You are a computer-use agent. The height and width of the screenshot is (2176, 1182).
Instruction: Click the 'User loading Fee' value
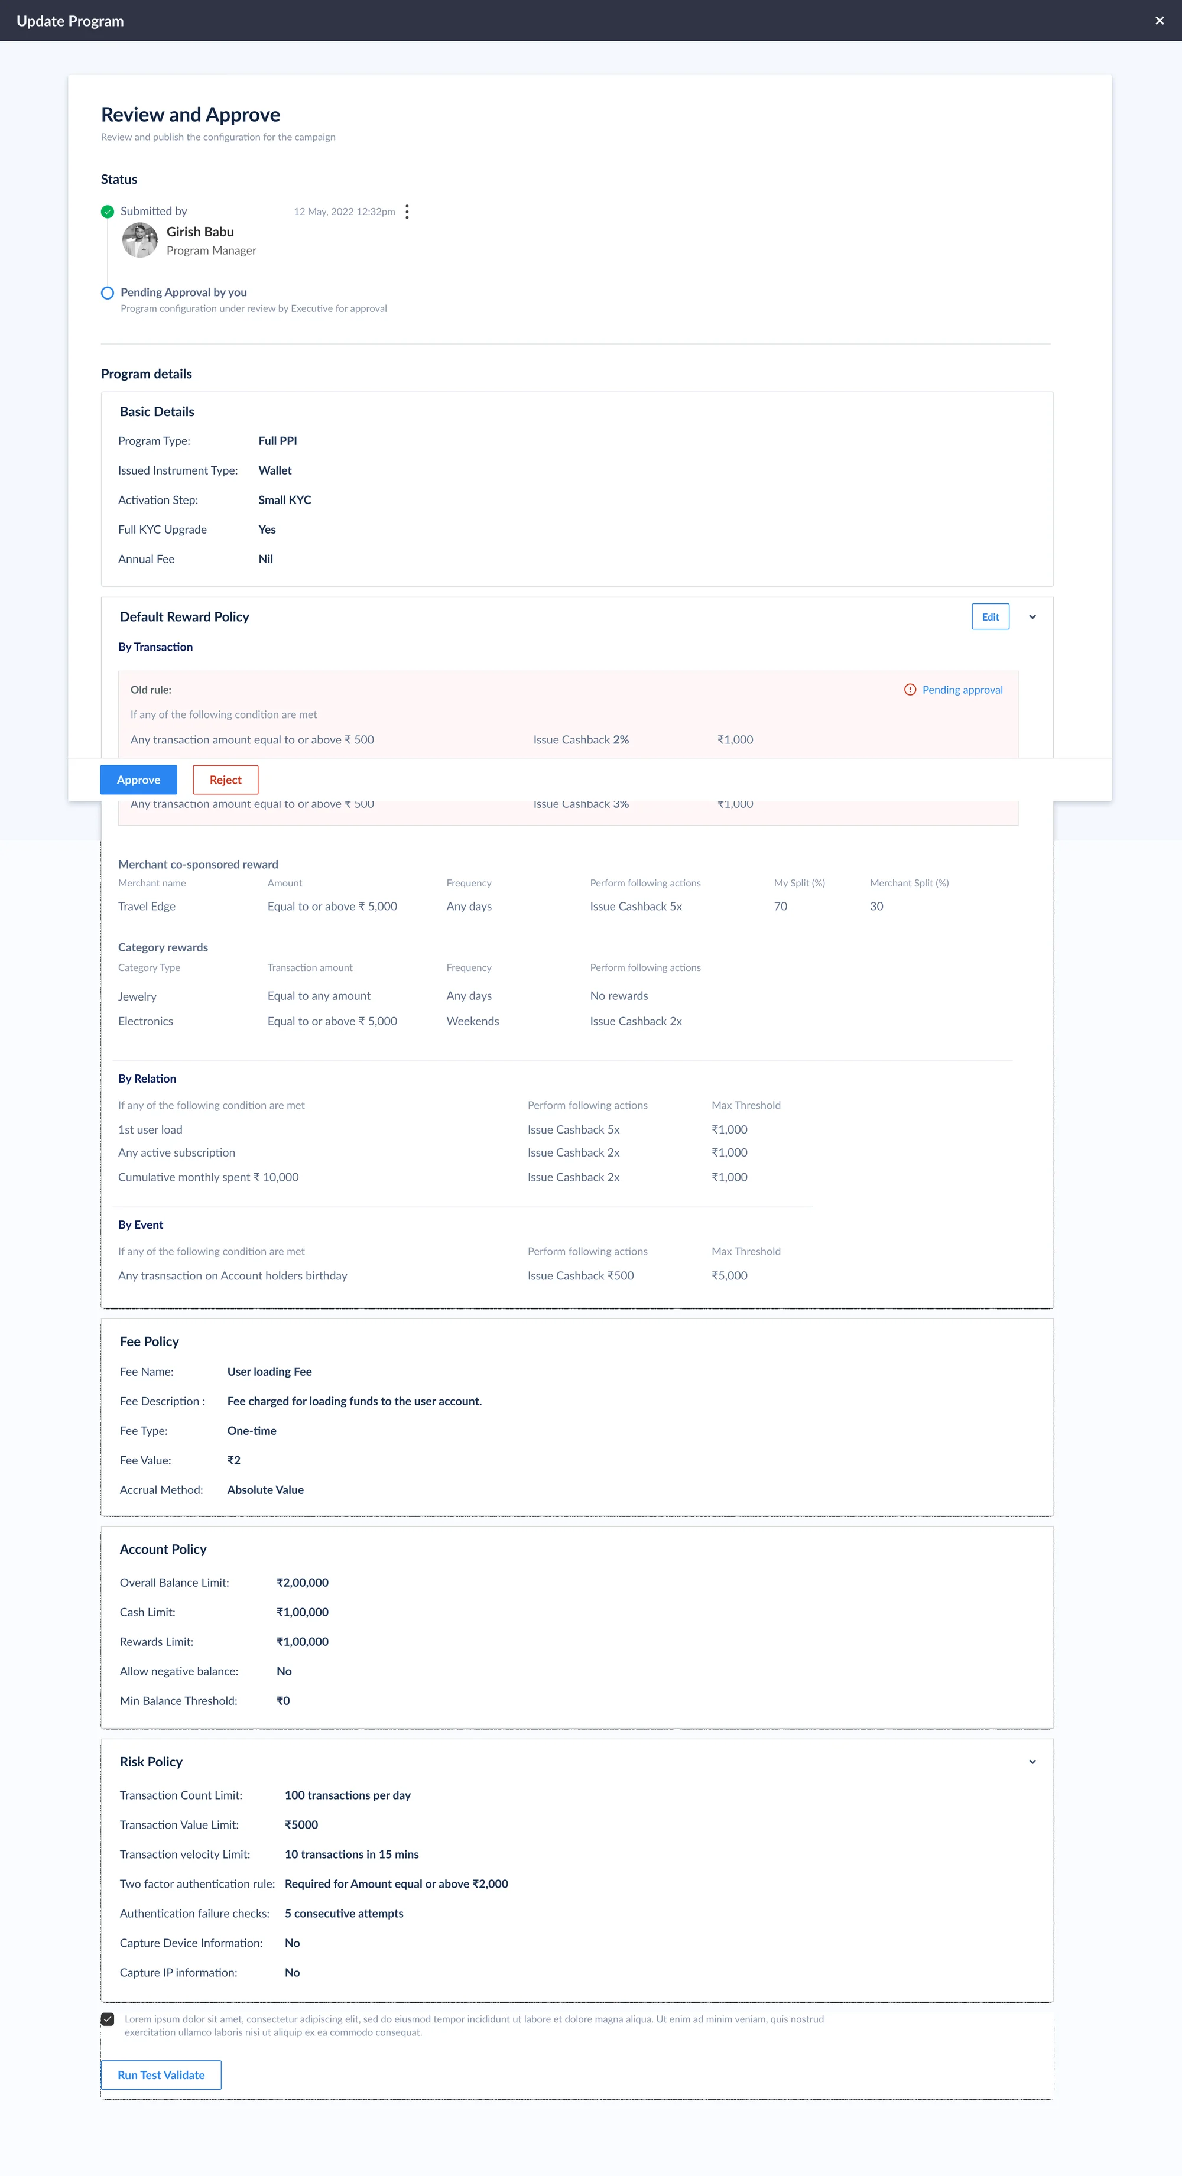269,1372
